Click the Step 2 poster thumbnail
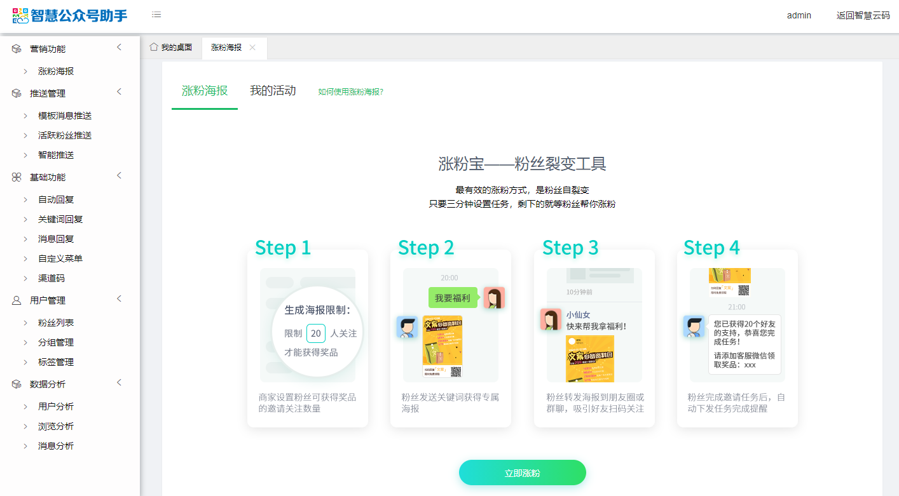The height and width of the screenshot is (496, 899). (x=443, y=347)
